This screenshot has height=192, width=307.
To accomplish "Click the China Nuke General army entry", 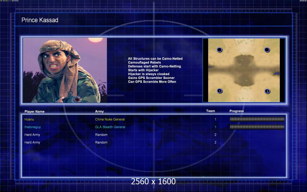I will coord(110,119).
